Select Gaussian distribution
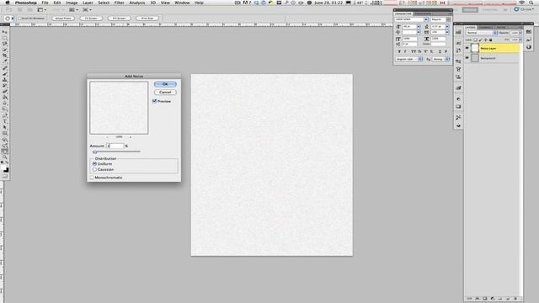Screen dimensions: 539x303 [94, 169]
